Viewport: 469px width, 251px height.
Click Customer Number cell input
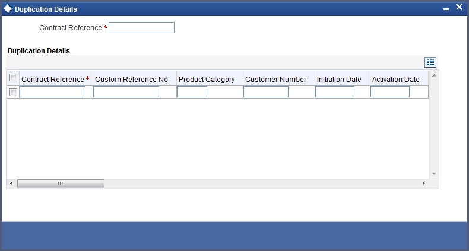click(x=266, y=92)
